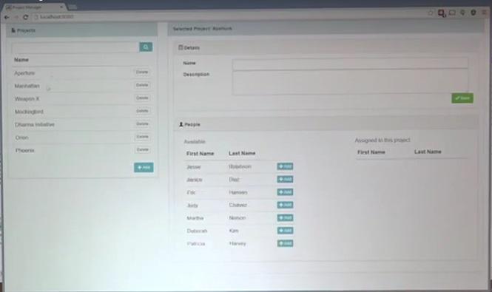The image size is (492, 292).
Task: Select the Weapon X project row
Action: [x=81, y=98]
